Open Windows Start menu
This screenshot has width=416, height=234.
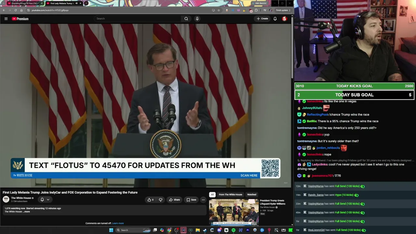(x=111, y=230)
